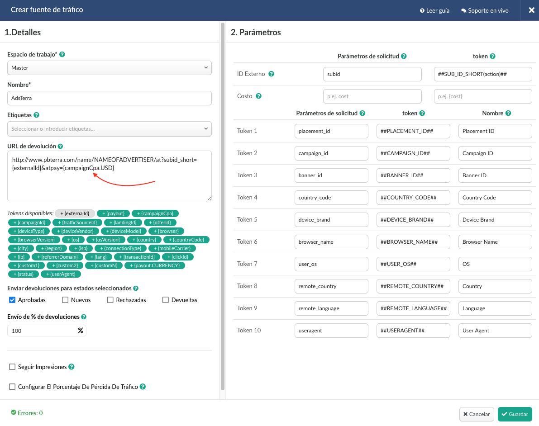539x426 pixels.
Task: Click the ##CAMPAIGN_ID## token field
Action: pyautogui.click(x=413, y=153)
